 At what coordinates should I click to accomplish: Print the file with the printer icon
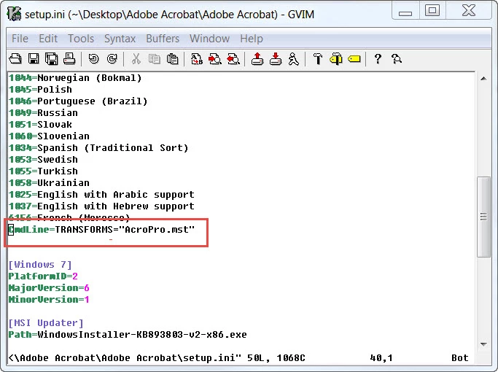point(69,59)
